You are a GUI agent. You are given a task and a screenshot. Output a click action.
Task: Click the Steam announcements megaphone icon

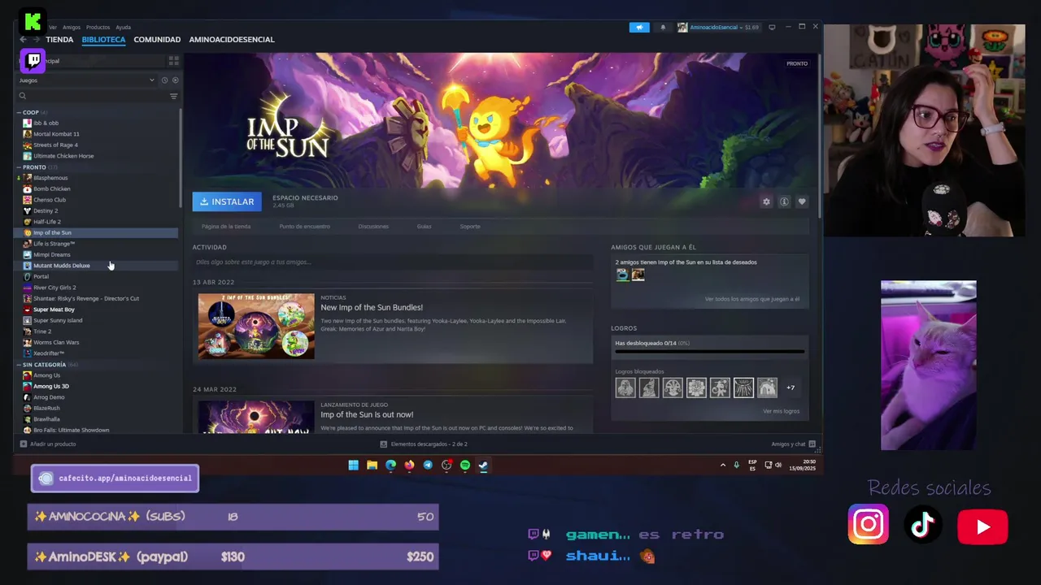[639, 27]
